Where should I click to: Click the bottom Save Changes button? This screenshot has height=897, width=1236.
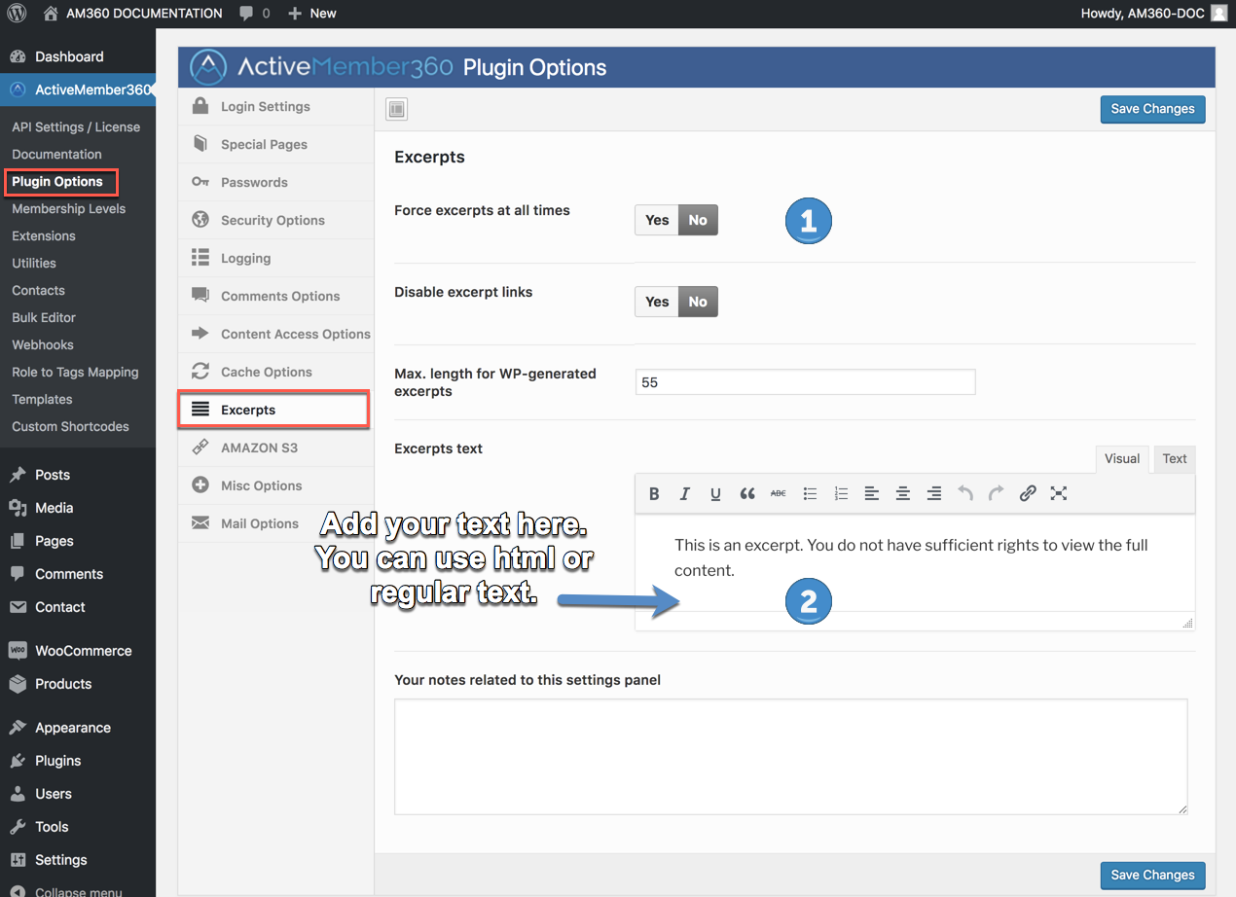1152,875
